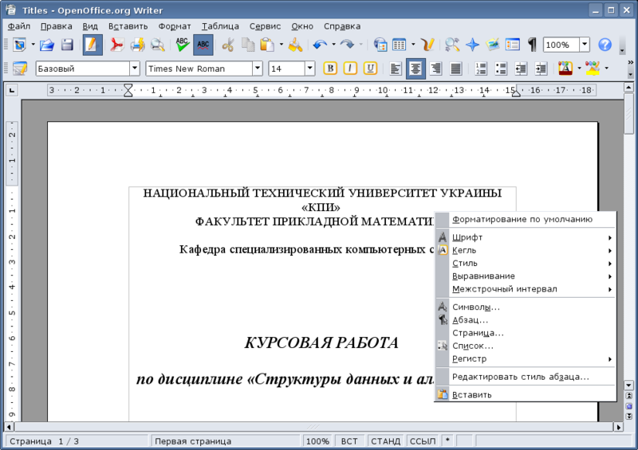The image size is (638, 450).
Task: Choose Шрифт in the context menu
Action: pyautogui.click(x=525, y=237)
